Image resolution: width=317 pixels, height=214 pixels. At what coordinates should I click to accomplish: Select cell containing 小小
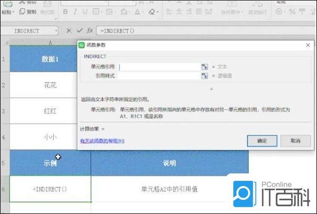44,137
